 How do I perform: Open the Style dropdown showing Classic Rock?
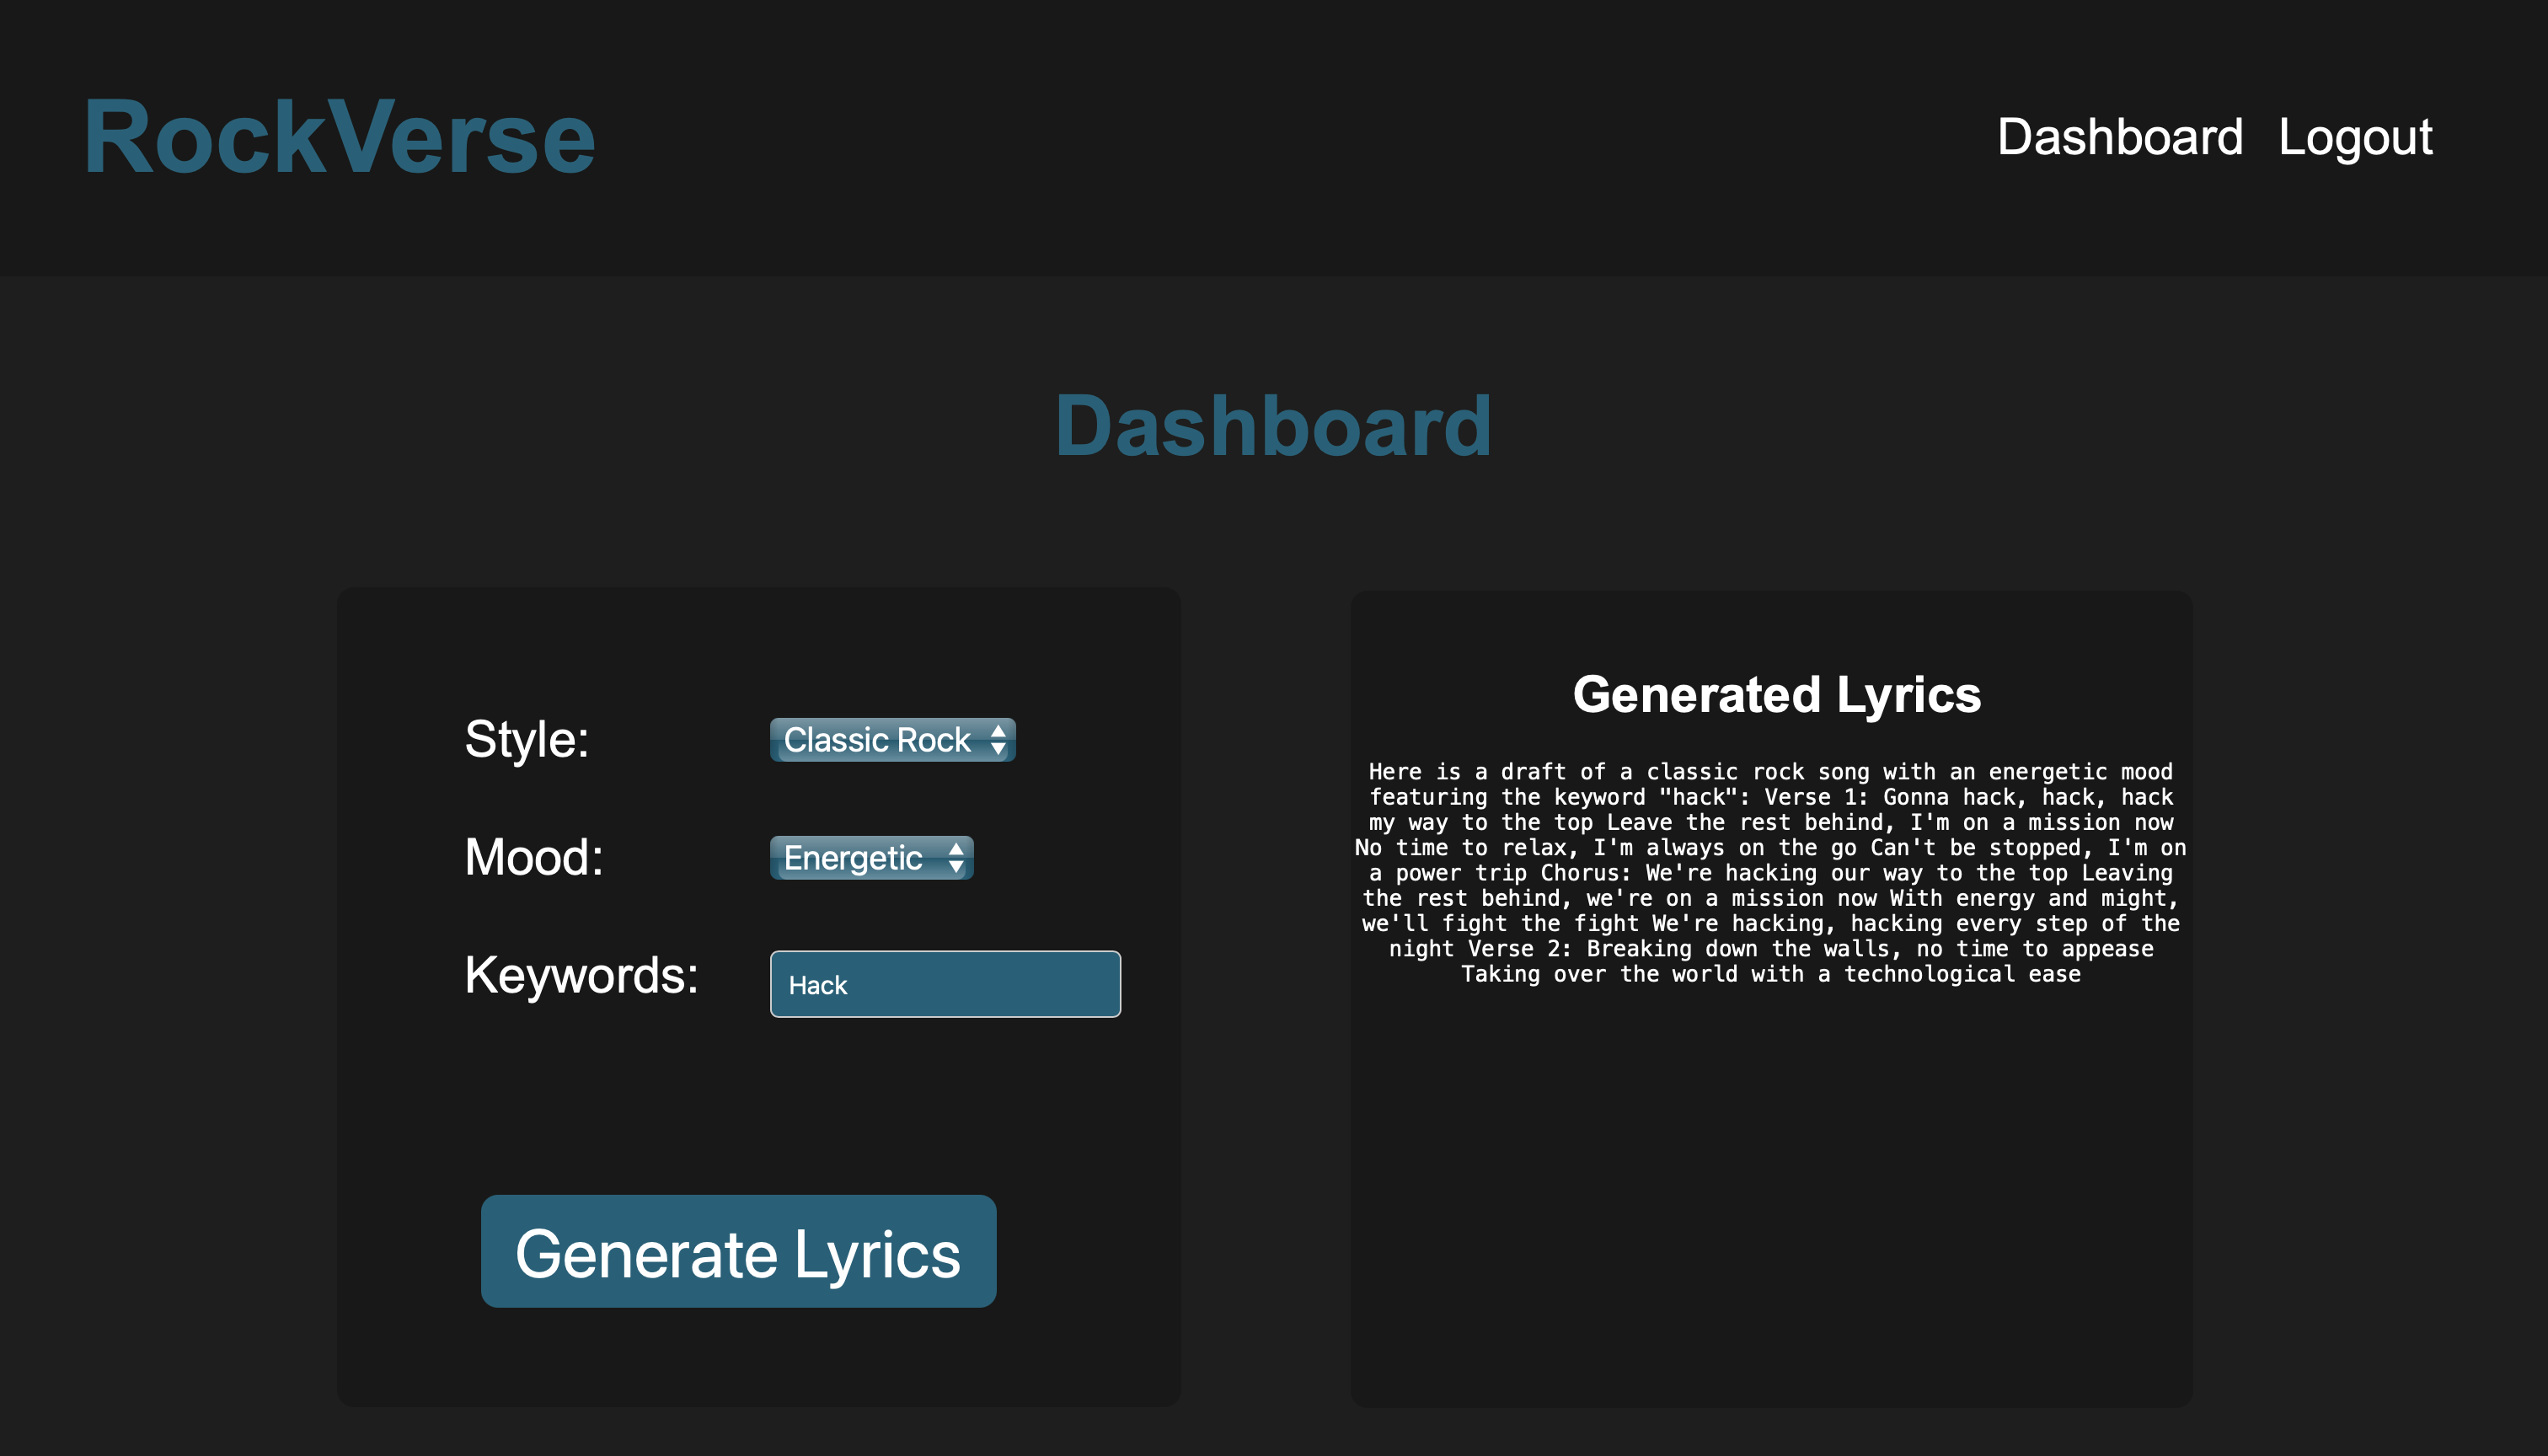tap(876, 740)
